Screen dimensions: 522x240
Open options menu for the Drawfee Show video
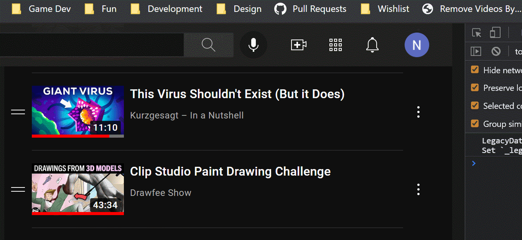418,189
